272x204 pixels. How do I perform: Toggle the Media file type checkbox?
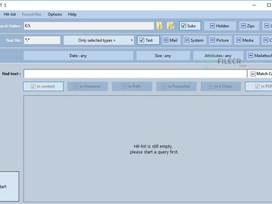coord(246,40)
